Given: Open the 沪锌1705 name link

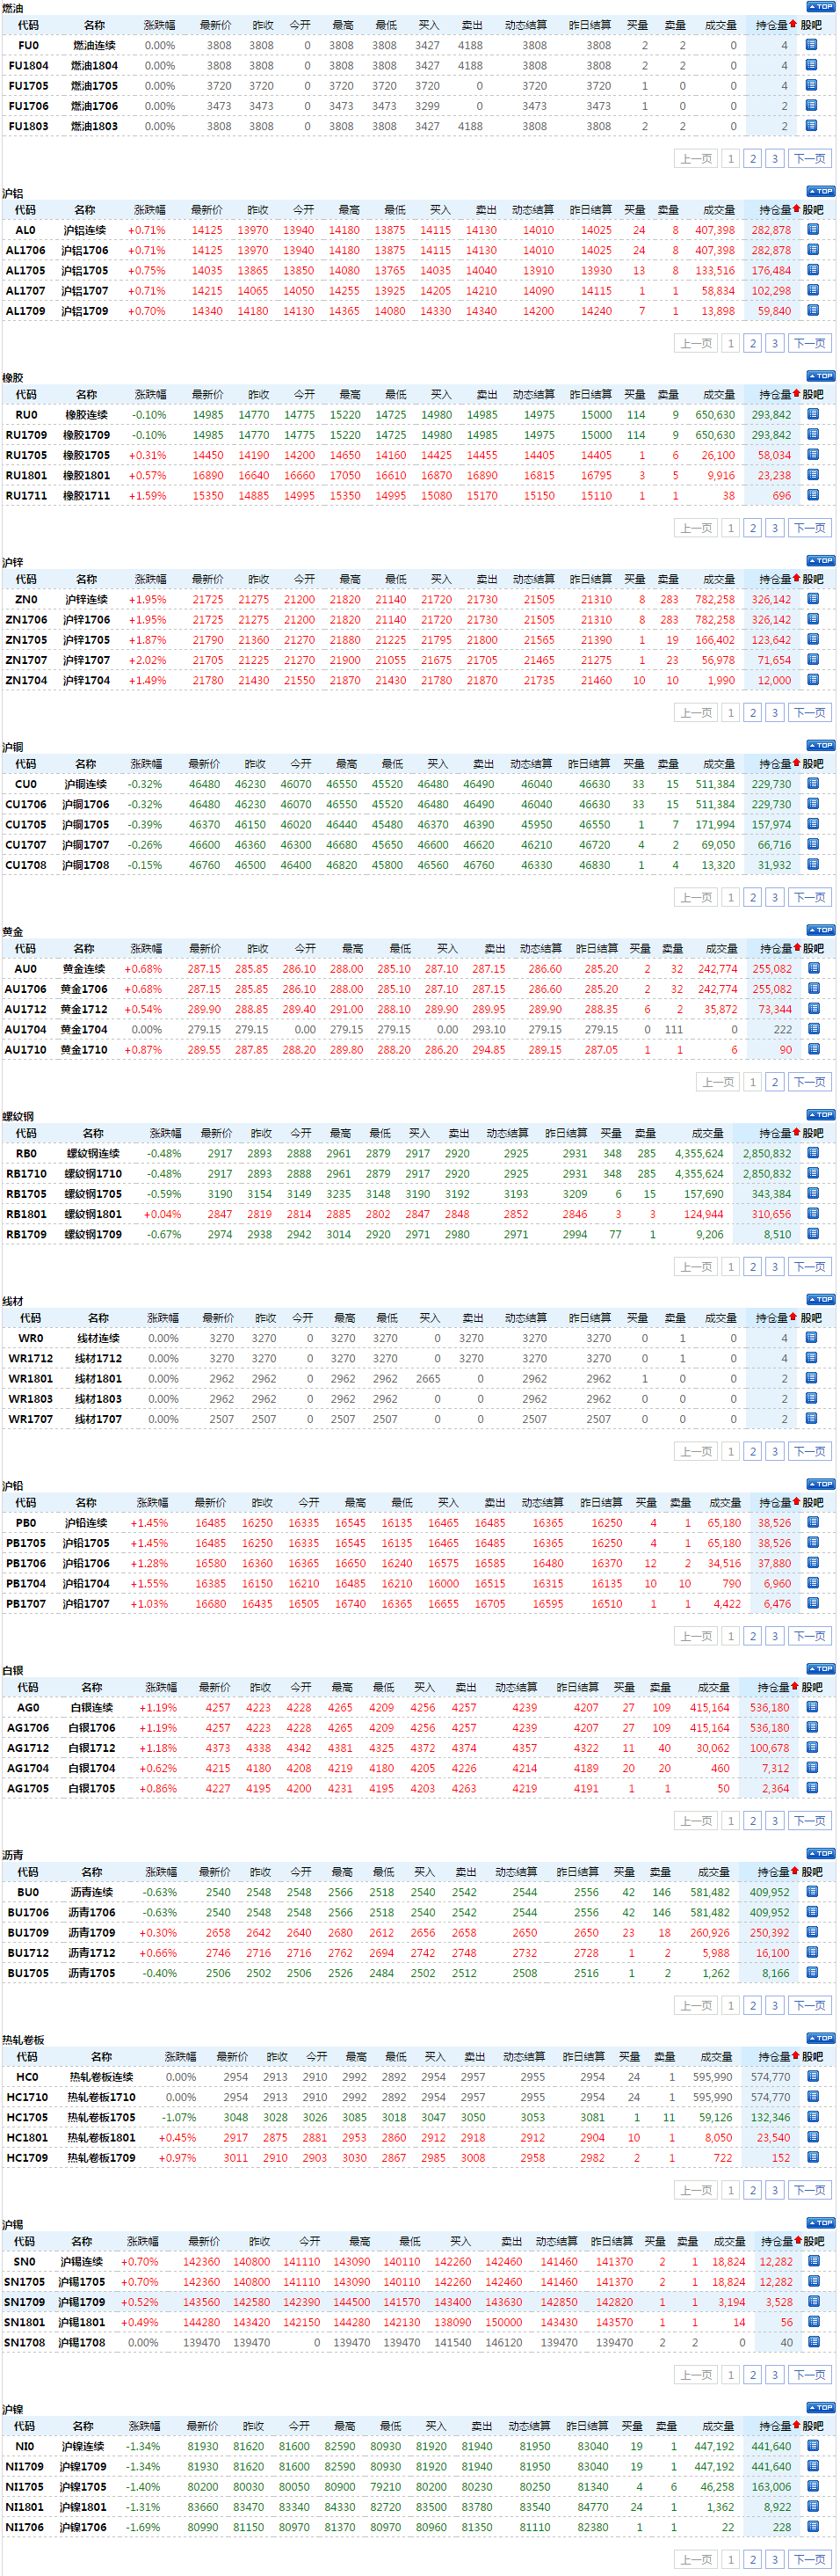Looking at the screenshot, I should click(x=86, y=640).
